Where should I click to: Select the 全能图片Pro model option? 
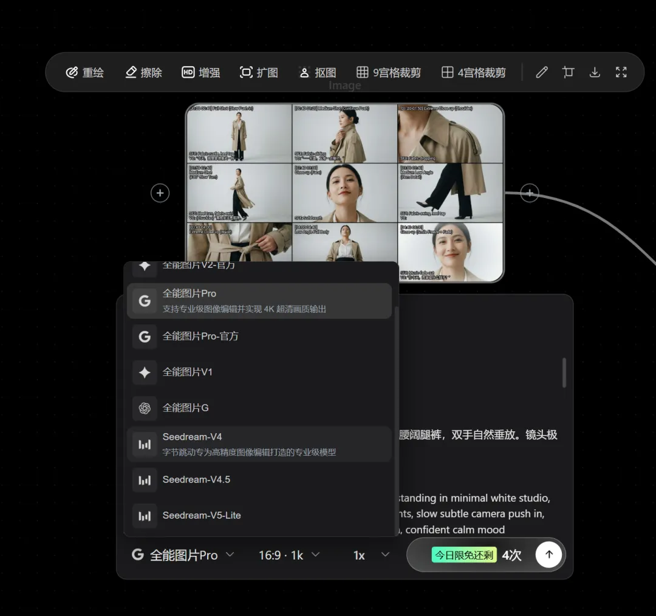259,301
